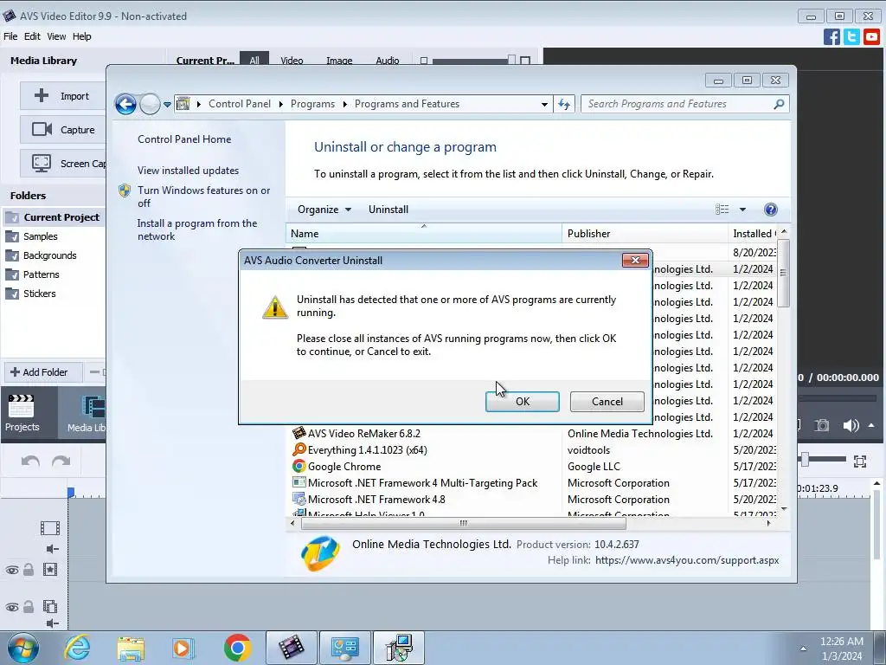Click the programs list vertical scrollbar thumb
The width and height of the screenshot is (886, 665).
tap(783, 273)
